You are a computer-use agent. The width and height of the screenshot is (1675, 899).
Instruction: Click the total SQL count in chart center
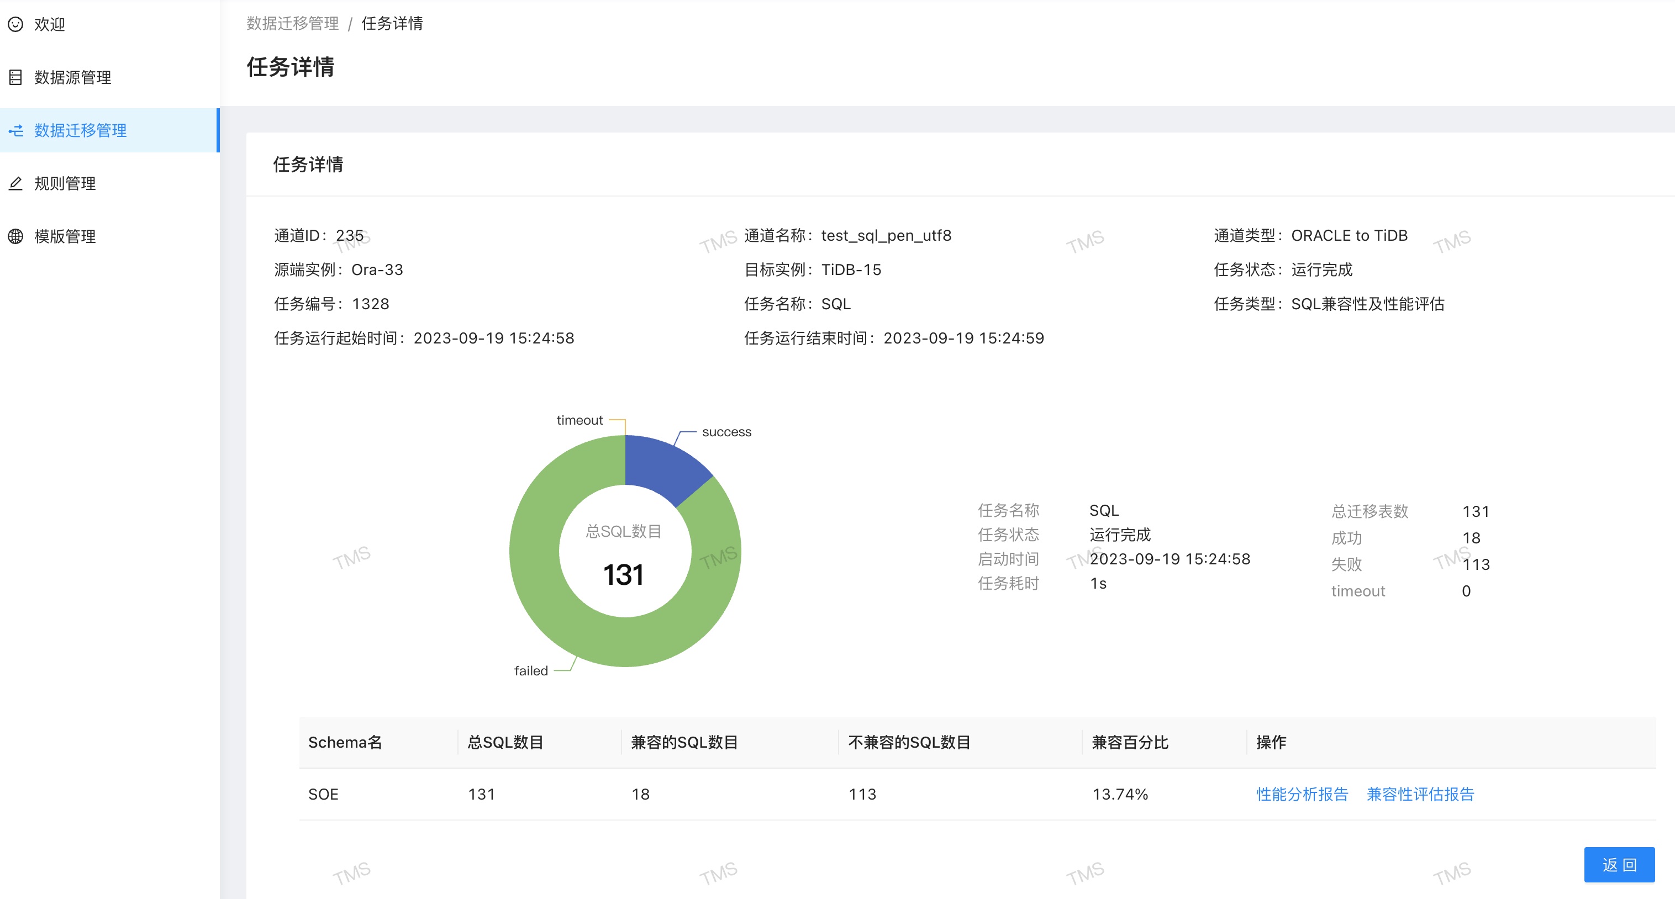coord(625,574)
